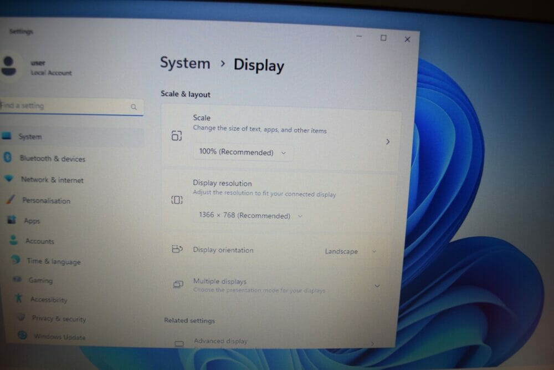Image resolution: width=554 pixels, height=370 pixels.
Task: Click the Accessibility figure icon
Action: coord(19,298)
